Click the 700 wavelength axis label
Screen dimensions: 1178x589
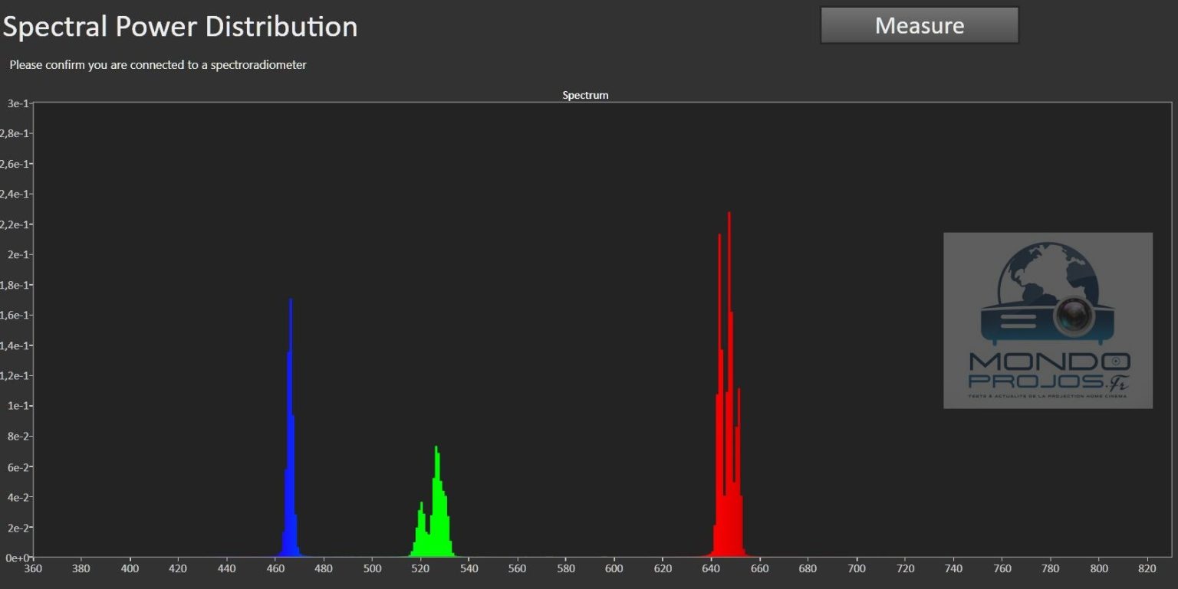point(857,568)
